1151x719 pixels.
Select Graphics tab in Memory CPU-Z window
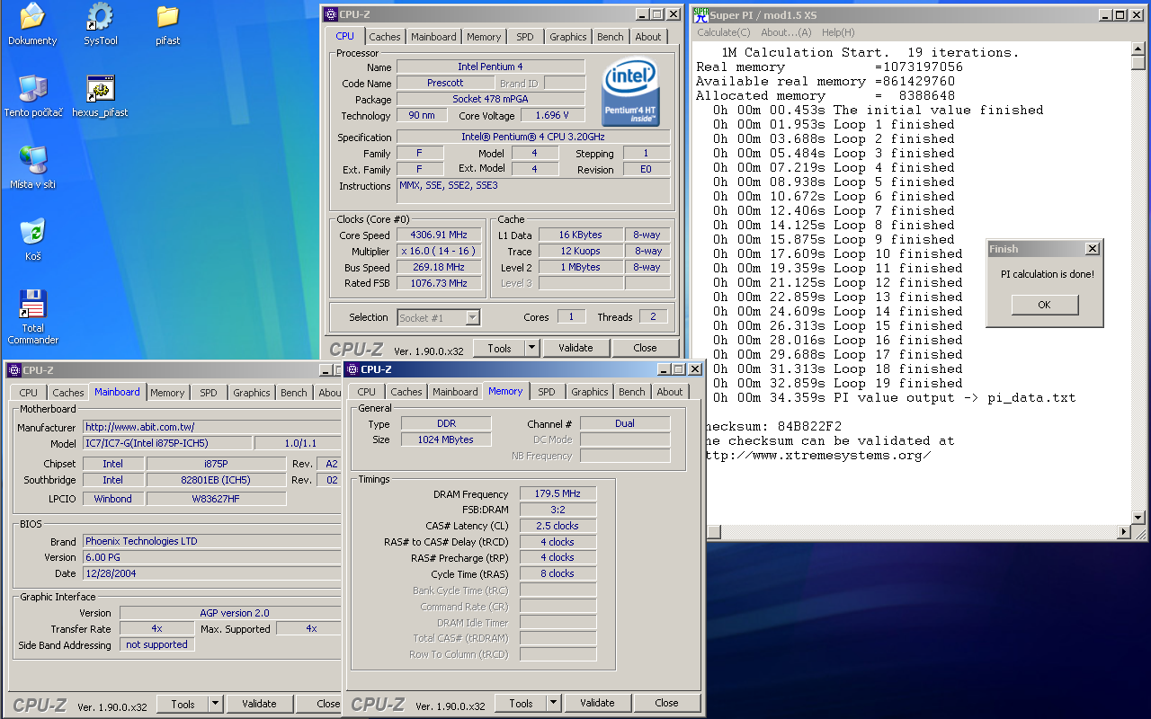(589, 392)
